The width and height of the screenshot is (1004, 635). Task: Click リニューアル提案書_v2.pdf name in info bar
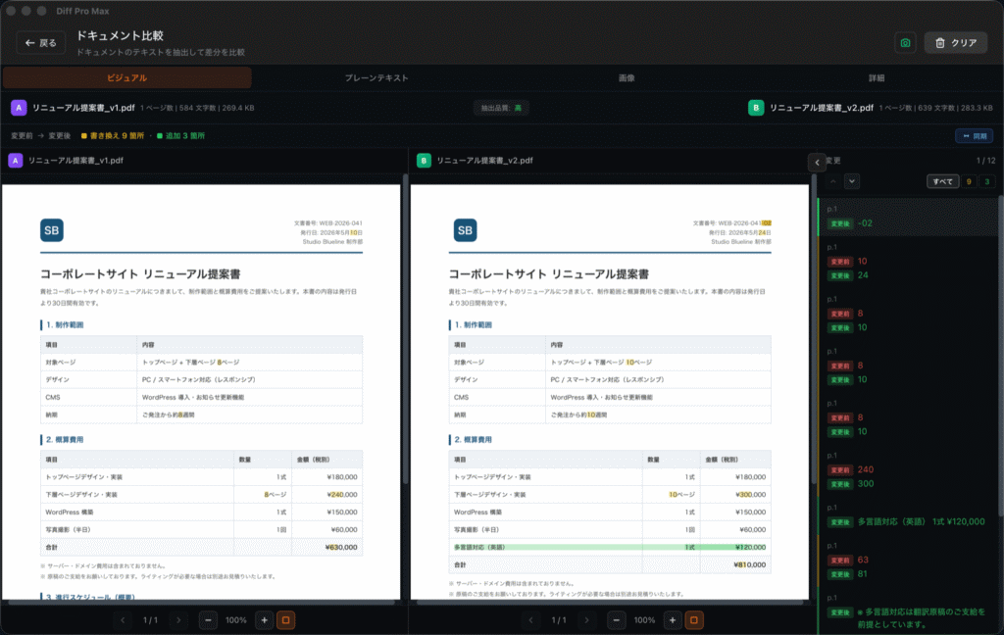click(822, 108)
